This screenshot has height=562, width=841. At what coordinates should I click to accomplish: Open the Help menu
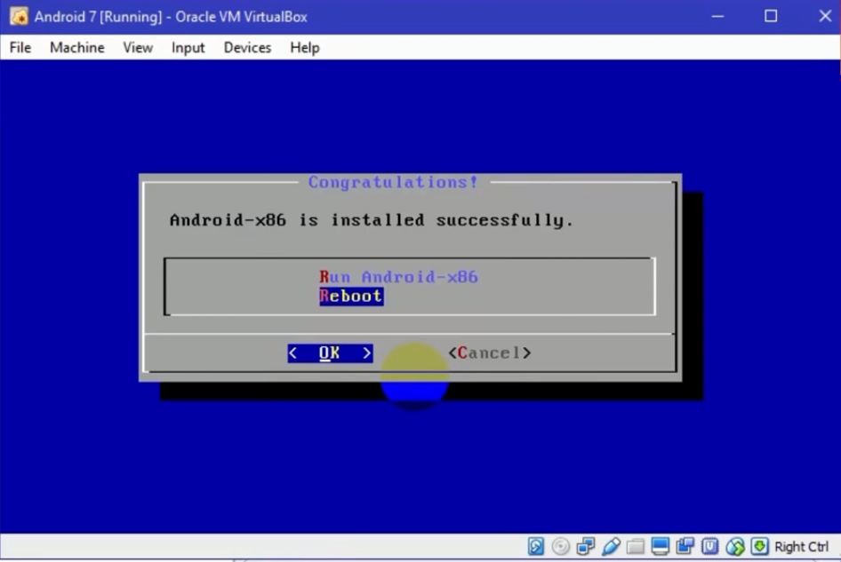[305, 48]
